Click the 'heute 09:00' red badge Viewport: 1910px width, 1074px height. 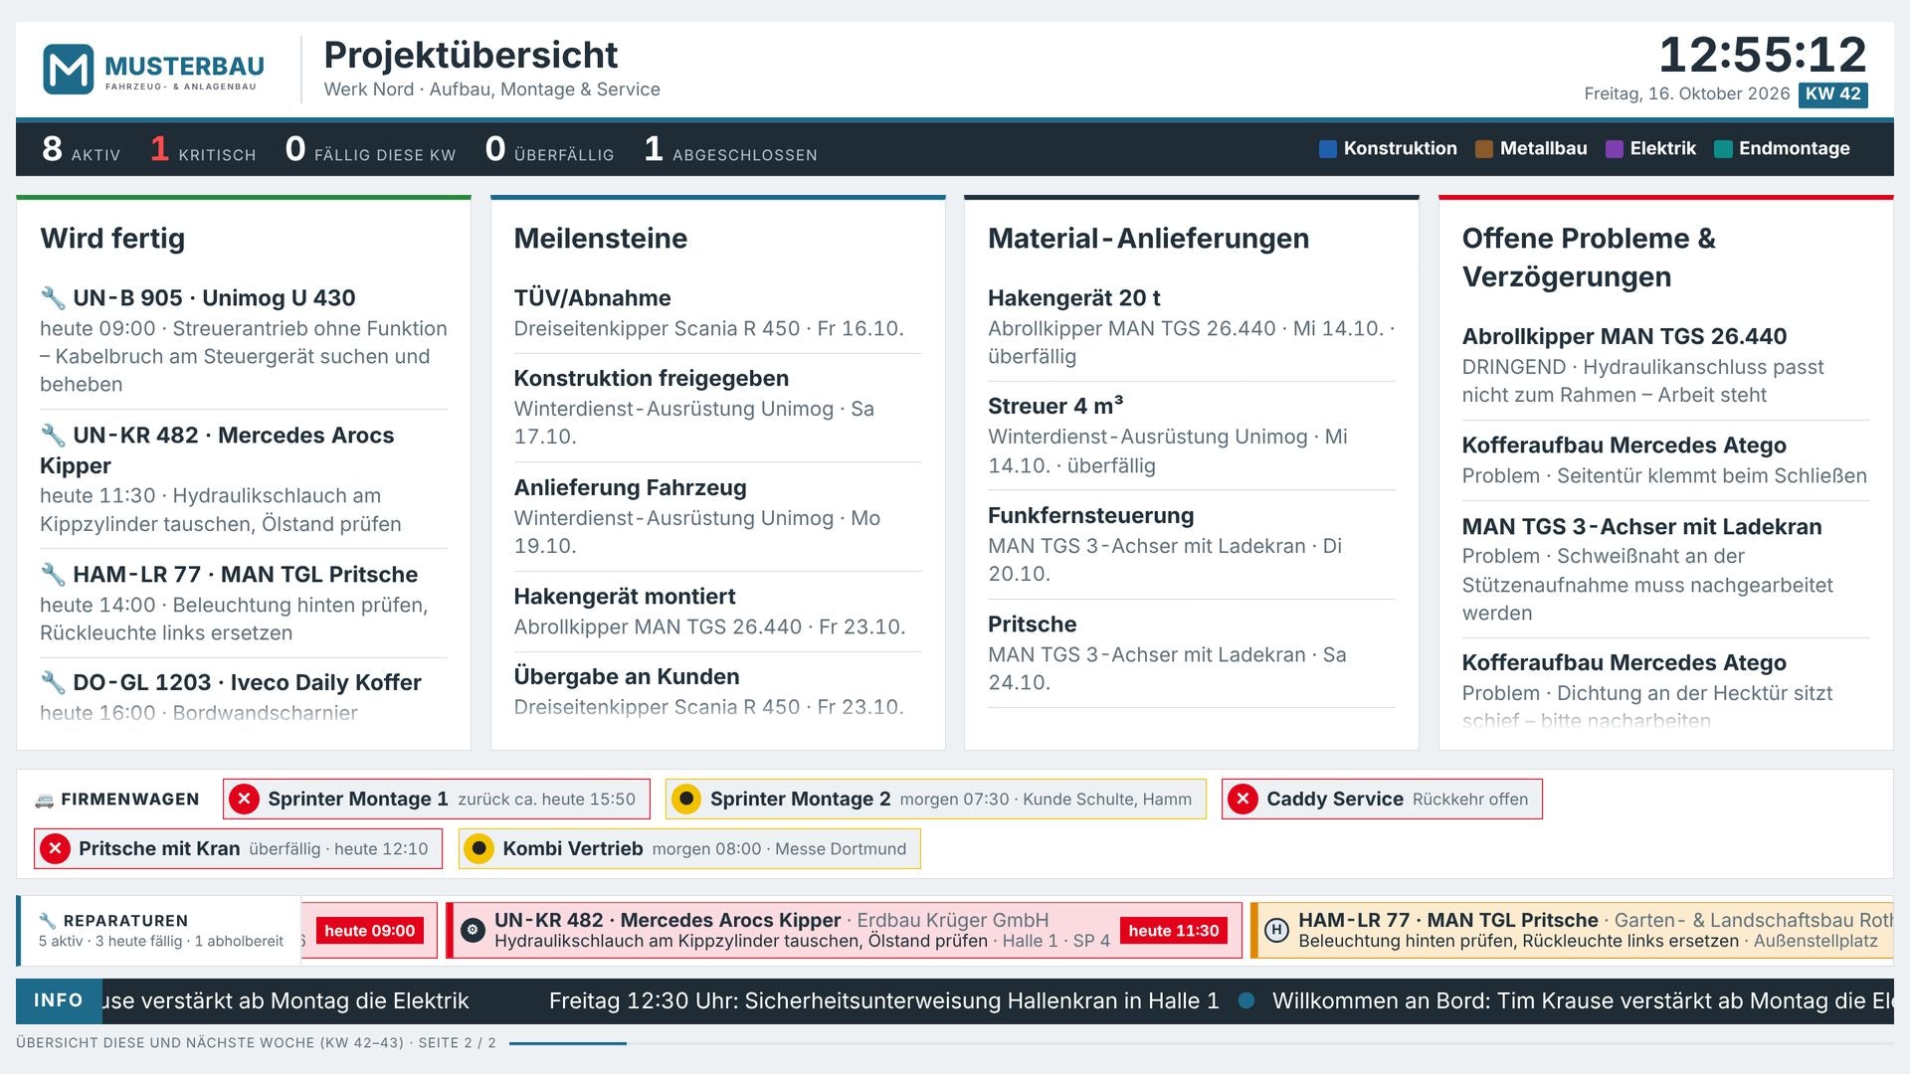tap(369, 931)
